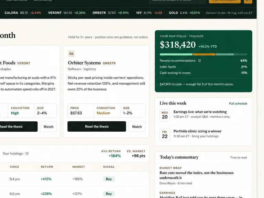
Task: Click the AVG RETURN +184% stat
Action: (x=111, y=154)
